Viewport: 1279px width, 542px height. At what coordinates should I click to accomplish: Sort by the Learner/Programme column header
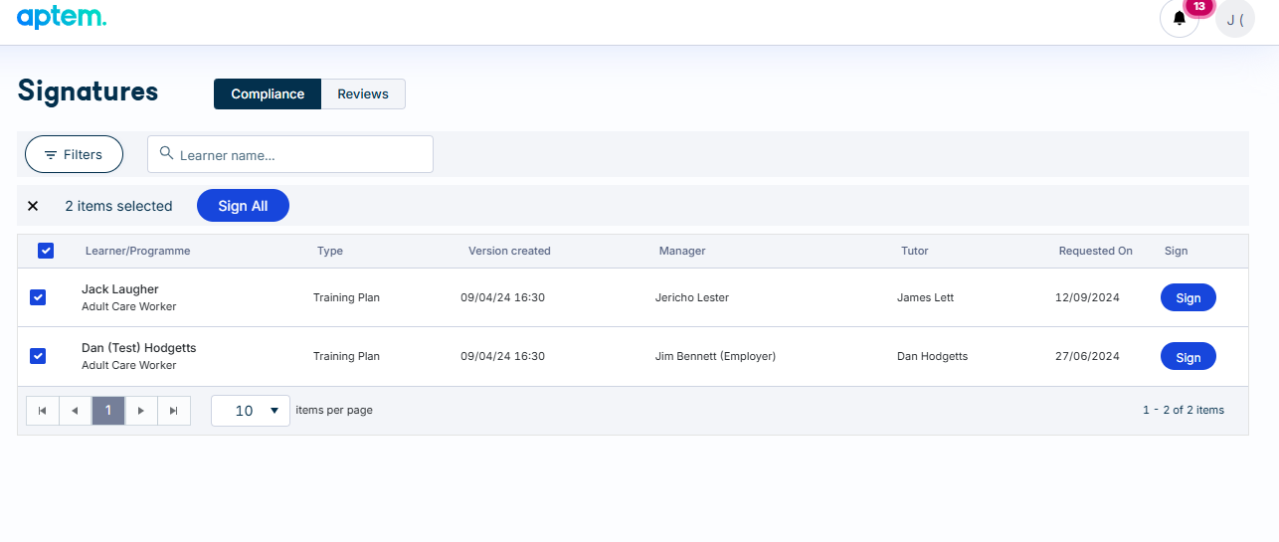point(137,251)
